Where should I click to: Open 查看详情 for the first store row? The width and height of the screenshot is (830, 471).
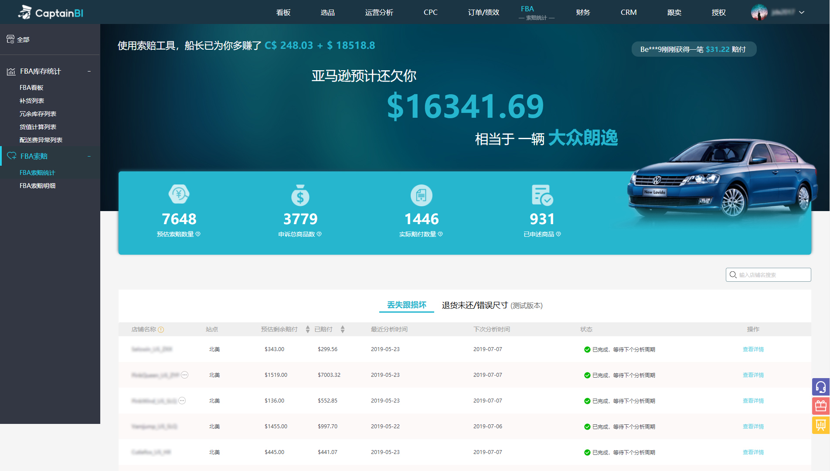click(753, 349)
